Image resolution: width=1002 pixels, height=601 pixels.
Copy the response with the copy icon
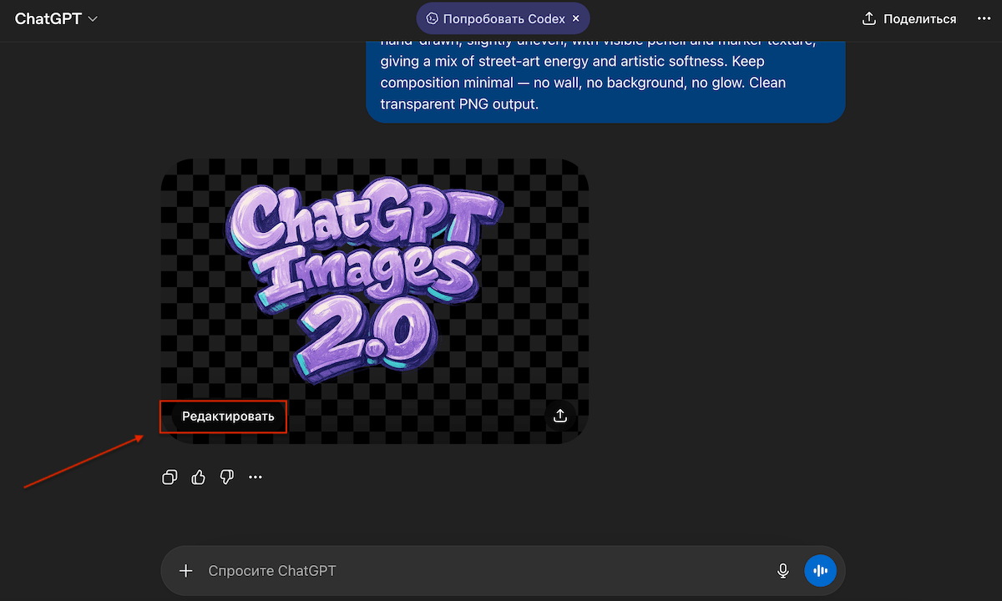pos(170,477)
